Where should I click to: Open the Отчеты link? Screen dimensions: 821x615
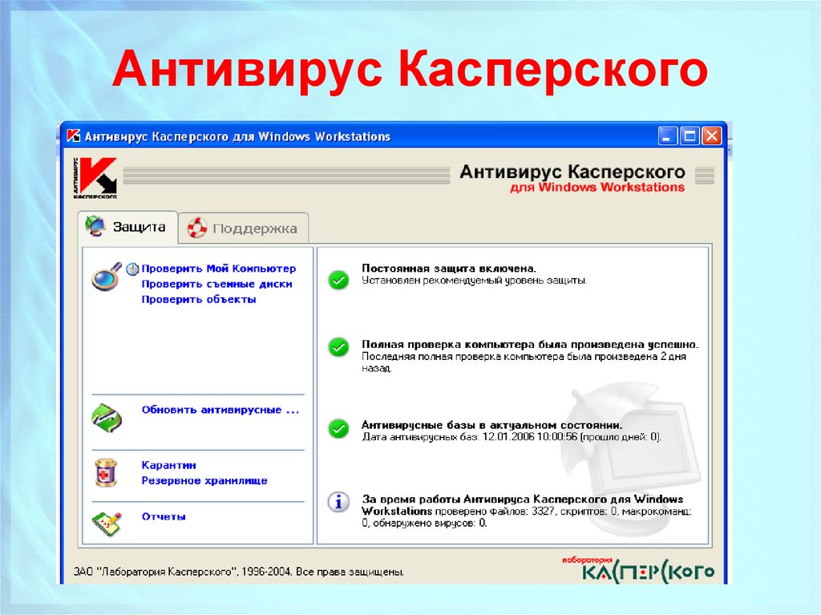pyautogui.click(x=164, y=516)
